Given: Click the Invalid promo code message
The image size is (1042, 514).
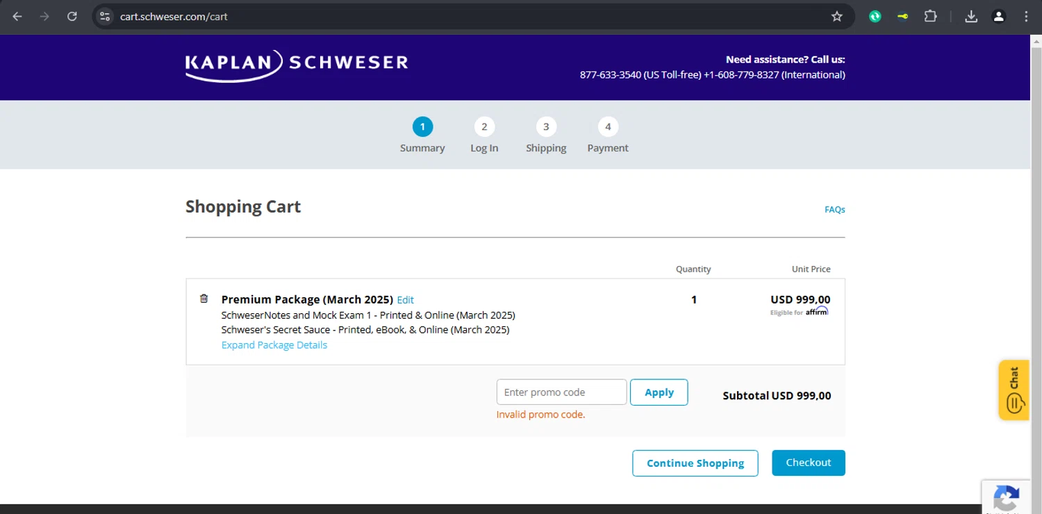Looking at the screenshot, I should tap(540, 415).
